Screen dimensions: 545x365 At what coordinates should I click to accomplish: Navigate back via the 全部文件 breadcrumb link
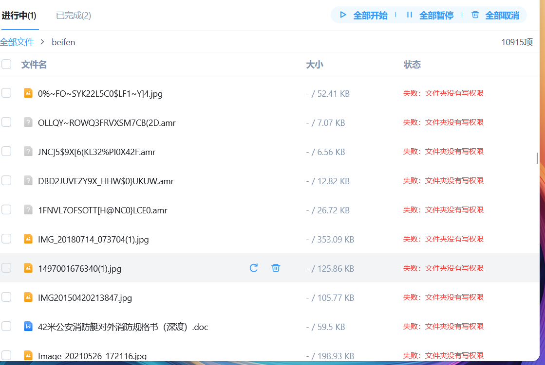pos(18,42)
